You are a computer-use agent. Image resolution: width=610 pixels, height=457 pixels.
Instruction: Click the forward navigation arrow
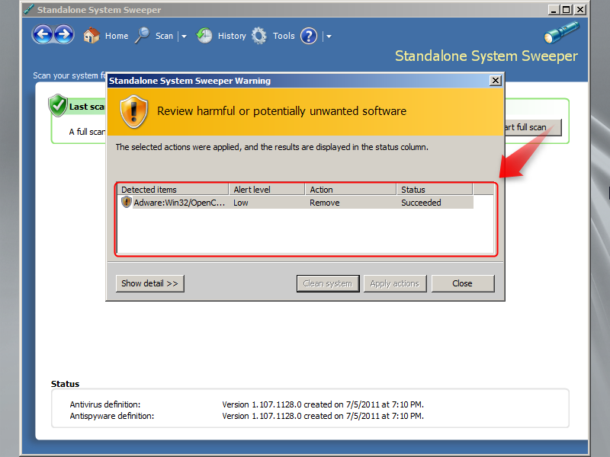tap(64, 34)
